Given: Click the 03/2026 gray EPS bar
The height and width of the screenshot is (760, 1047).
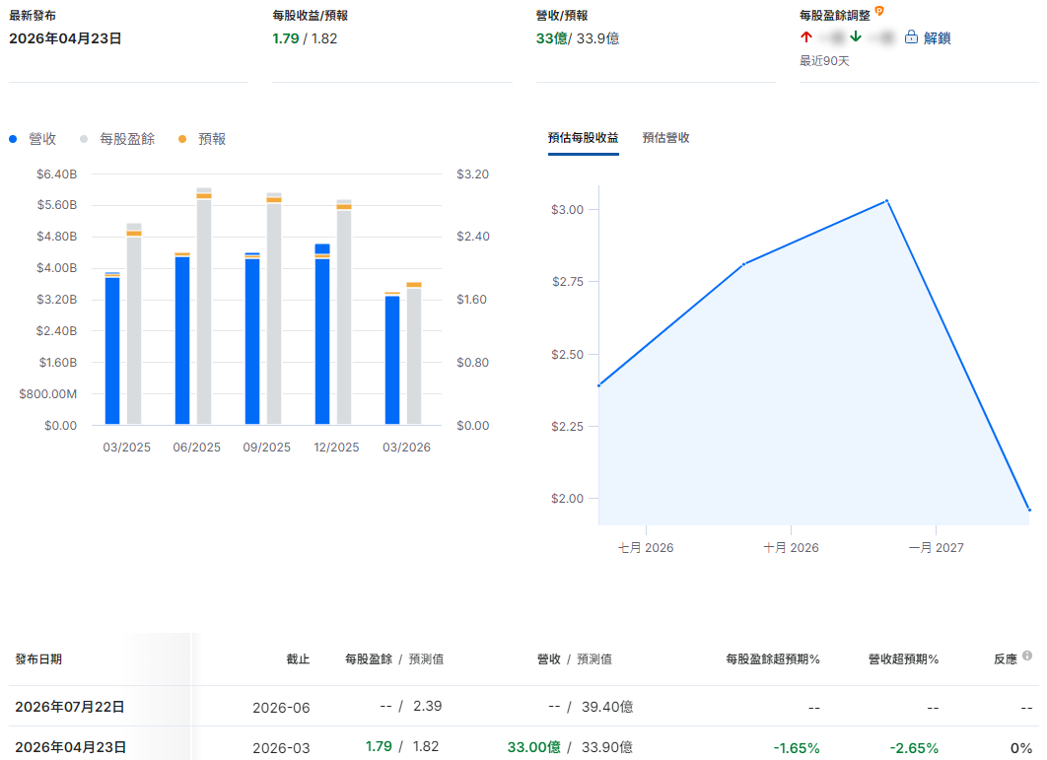Looking at the screenshot, I should click(x=414, y=355).
